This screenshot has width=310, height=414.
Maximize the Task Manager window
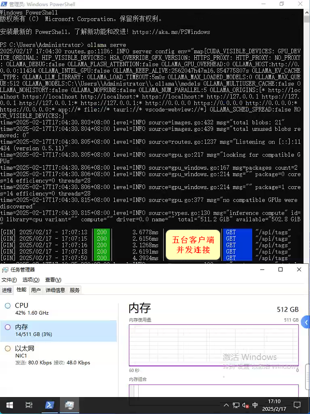pos(280,270)
